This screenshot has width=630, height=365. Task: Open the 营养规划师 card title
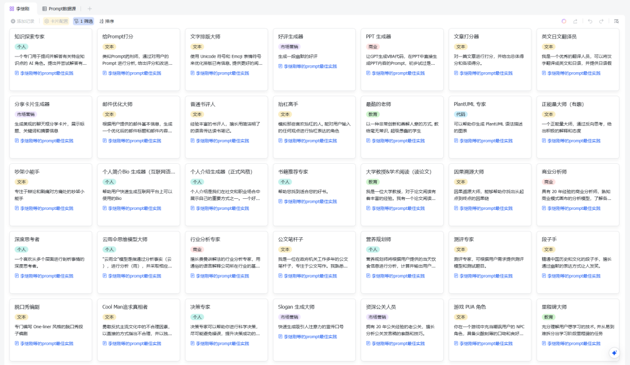pyautogui.click(x=379, y=239)
